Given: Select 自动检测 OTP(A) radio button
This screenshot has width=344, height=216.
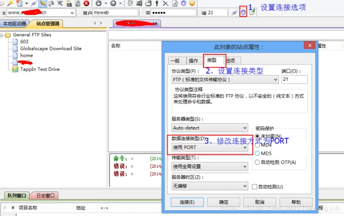Looking at the screenshot, I should click(x=257, y=162).
